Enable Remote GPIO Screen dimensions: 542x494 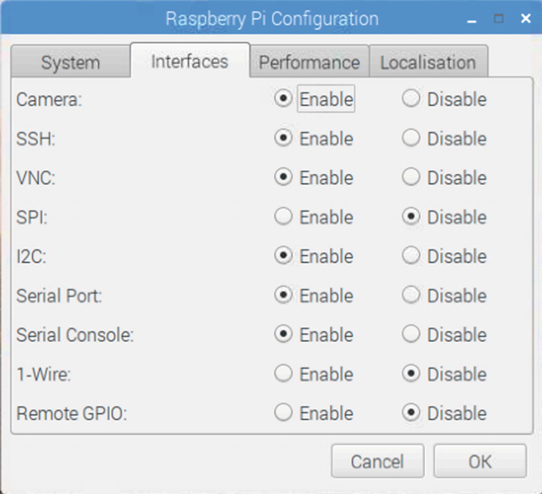coord(283,413)
